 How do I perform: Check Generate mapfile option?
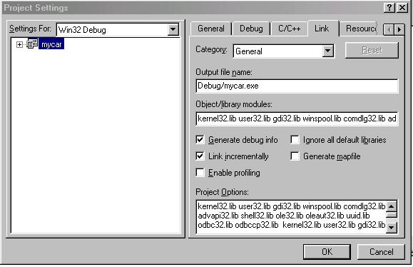click(x=295, y=156)
